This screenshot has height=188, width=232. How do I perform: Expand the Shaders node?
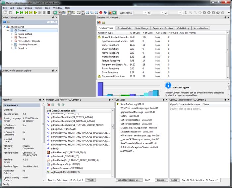[12, 48]
